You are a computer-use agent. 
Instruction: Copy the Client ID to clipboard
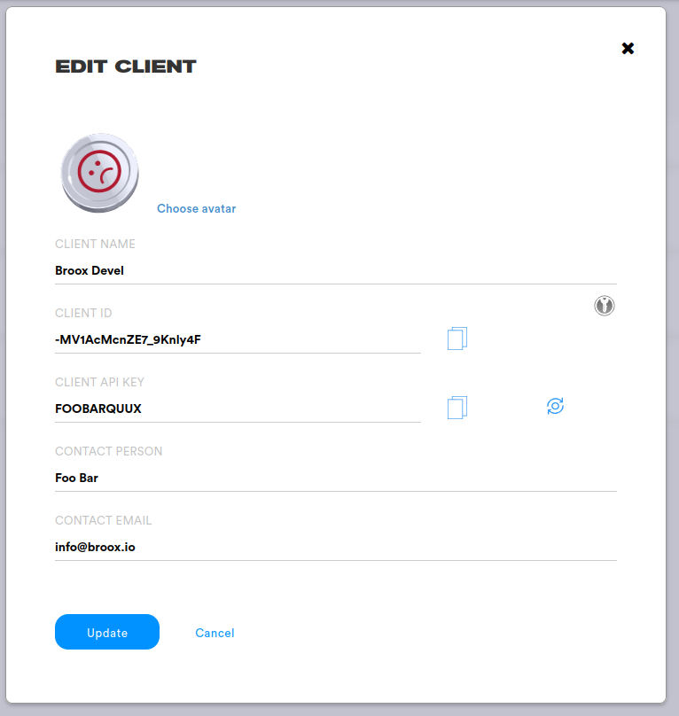tap(457, 339)
